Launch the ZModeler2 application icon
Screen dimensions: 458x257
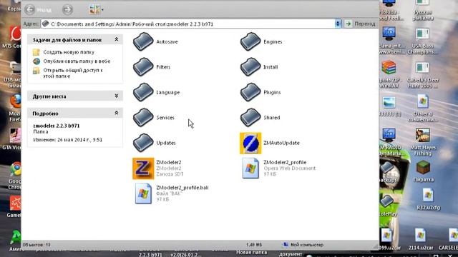click(143, 168)
